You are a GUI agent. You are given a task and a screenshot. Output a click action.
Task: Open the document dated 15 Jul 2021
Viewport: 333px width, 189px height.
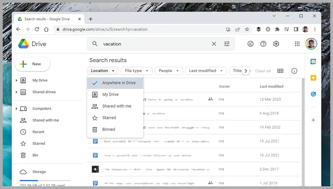click(x=194, y=141)
